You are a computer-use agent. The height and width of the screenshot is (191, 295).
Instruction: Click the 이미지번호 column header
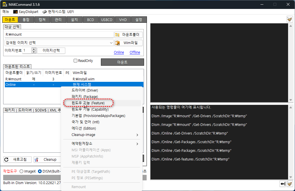pyautogui.click(x=53, y=73)
